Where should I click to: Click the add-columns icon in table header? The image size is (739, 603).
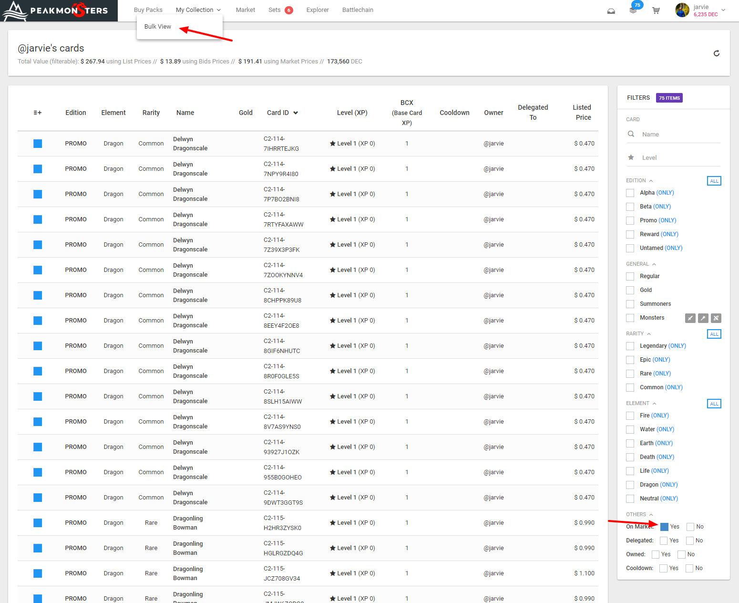[38, 113]
